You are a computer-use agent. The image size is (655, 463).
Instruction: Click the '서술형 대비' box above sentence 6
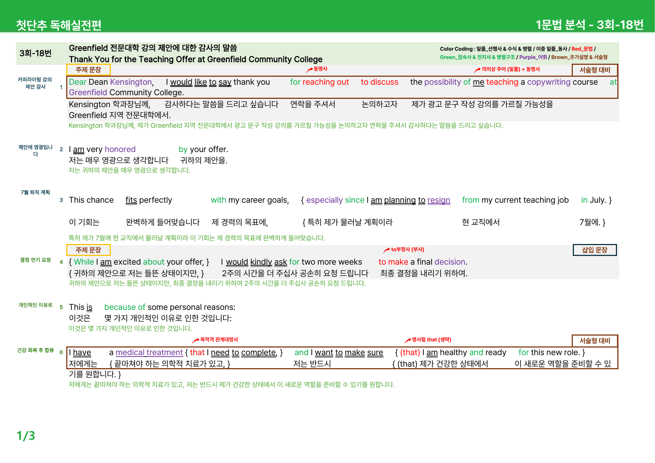[x=595, y=341]
